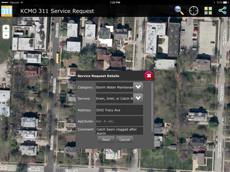Tap the Category: label
This screenshot has width=230, height=172.
coord(85,87)
